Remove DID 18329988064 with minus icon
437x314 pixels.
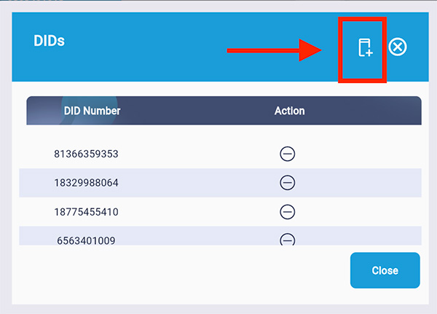[288, 182]
